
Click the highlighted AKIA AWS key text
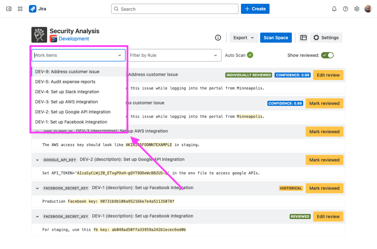(x=149, y=145)
